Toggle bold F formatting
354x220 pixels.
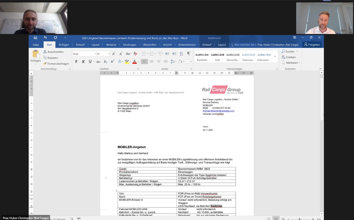(76, 62)
